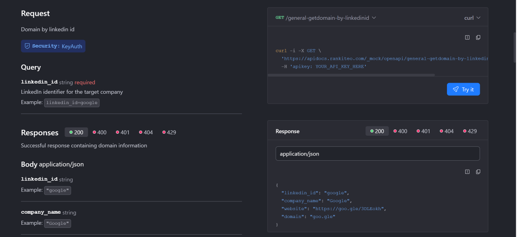Switch to 404 tab in Responses section

point(146,132)
